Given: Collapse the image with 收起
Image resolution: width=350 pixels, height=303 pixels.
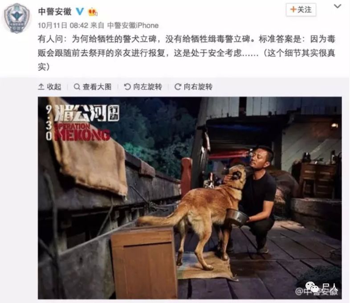Looking at the screenshot, I should click(x=49, y=86).
